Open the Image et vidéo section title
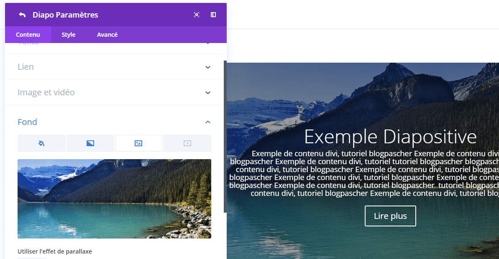Screen dimensions: 499x259 pyautogui.click(x=46, y=92)
